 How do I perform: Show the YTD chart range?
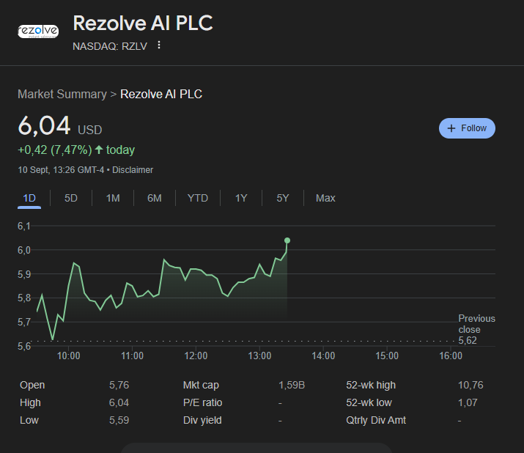click(198, 198)
